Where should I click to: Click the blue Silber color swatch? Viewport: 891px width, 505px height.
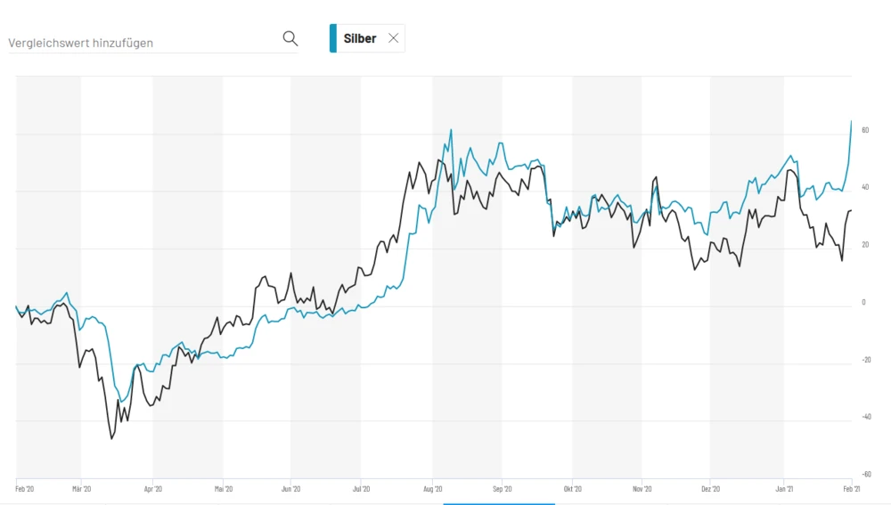[333, 38]
